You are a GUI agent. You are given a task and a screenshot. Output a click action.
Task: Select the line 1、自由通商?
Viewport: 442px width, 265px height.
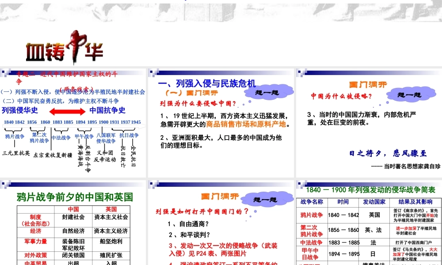(x=188, y=224)
